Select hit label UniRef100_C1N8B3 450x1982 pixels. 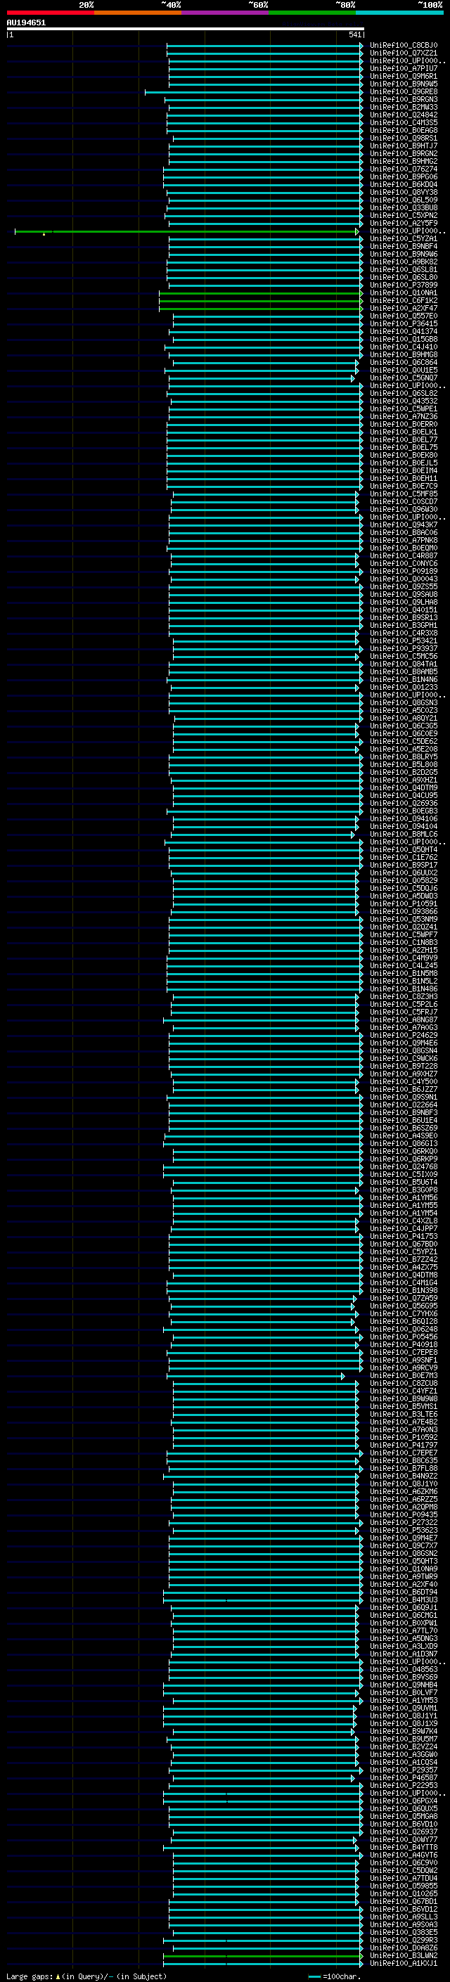coord(403,941)
